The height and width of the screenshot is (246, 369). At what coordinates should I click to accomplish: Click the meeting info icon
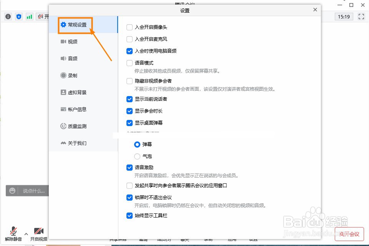tap(8, 17)
